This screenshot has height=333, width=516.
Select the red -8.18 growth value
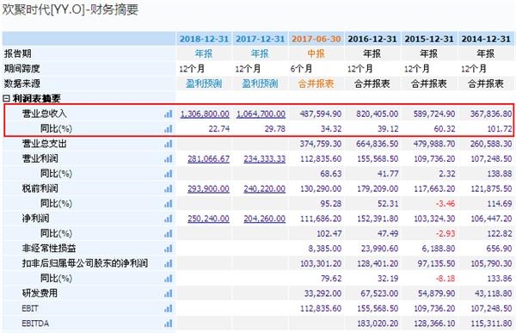pyautogui.click(x=445, y=278)
